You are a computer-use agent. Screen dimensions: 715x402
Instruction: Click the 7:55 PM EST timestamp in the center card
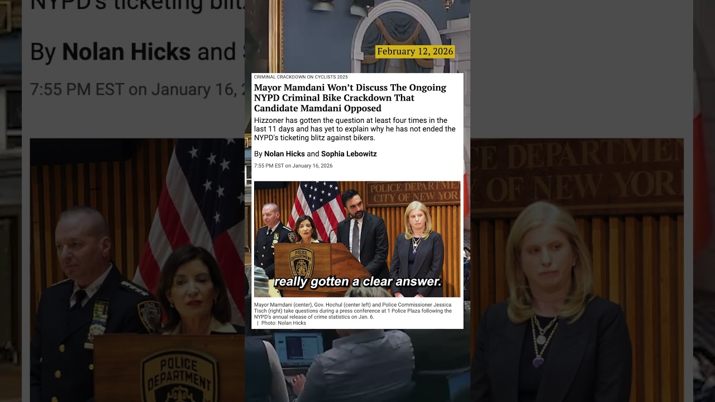[x=293, y=166]
